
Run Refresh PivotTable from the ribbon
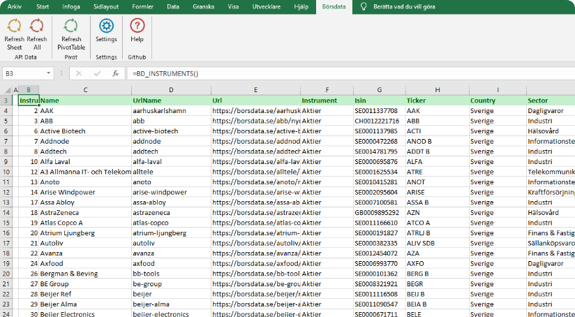(x=70, y=27)
